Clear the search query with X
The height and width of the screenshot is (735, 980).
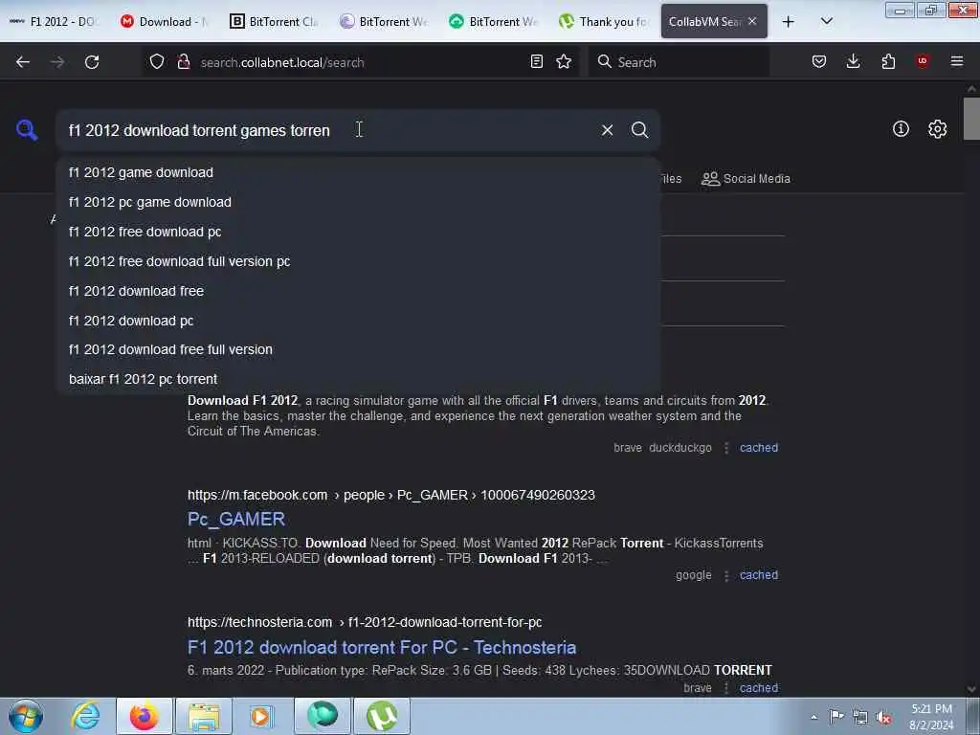[x=607, y=130]
